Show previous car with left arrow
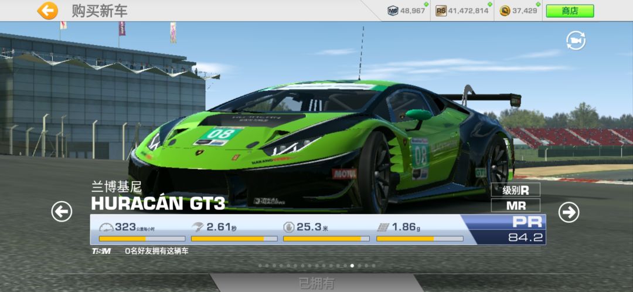 point(62,212)
